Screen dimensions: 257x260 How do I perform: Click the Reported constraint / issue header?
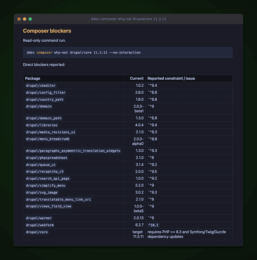[171, 79]
